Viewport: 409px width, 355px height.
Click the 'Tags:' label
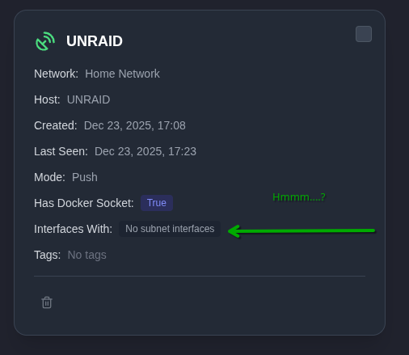tap(48, 255)
